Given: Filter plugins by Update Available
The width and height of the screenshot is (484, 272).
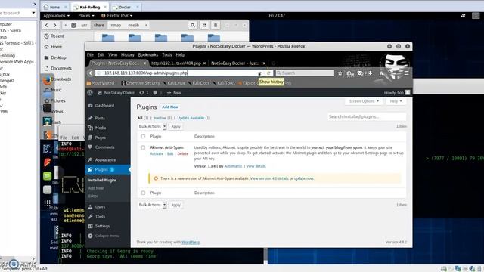Looking at the screenshot, I should 194,118.
